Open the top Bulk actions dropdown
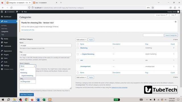182x102 pixels. [x=81, y=40]
